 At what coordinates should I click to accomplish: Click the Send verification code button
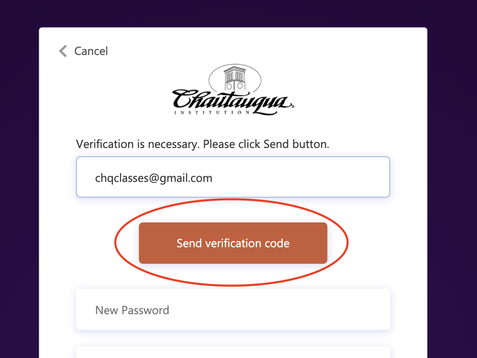click(x=233, y=243)
